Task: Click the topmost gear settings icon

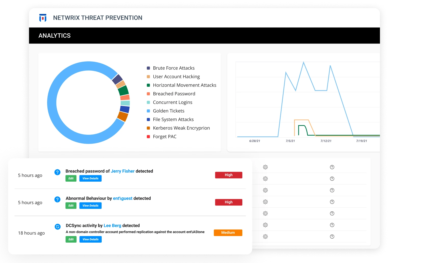Action: (265, 167)
